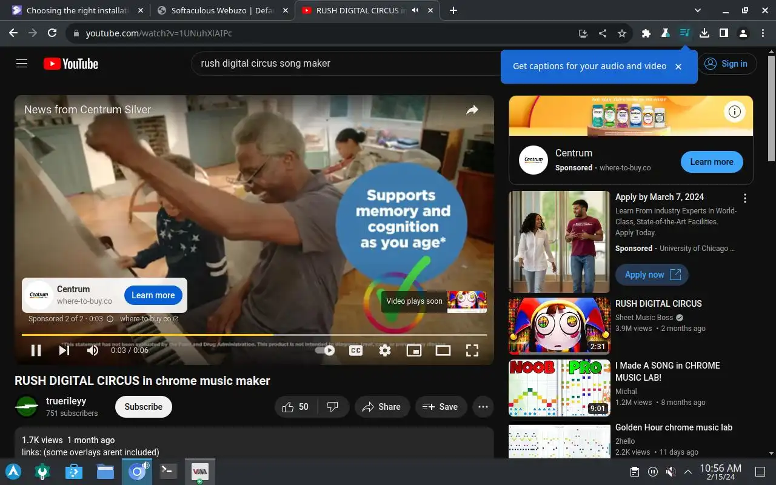Open volume tray icon
The width and height of the screenshot is (776, 485).
click(x=671, y=472)
